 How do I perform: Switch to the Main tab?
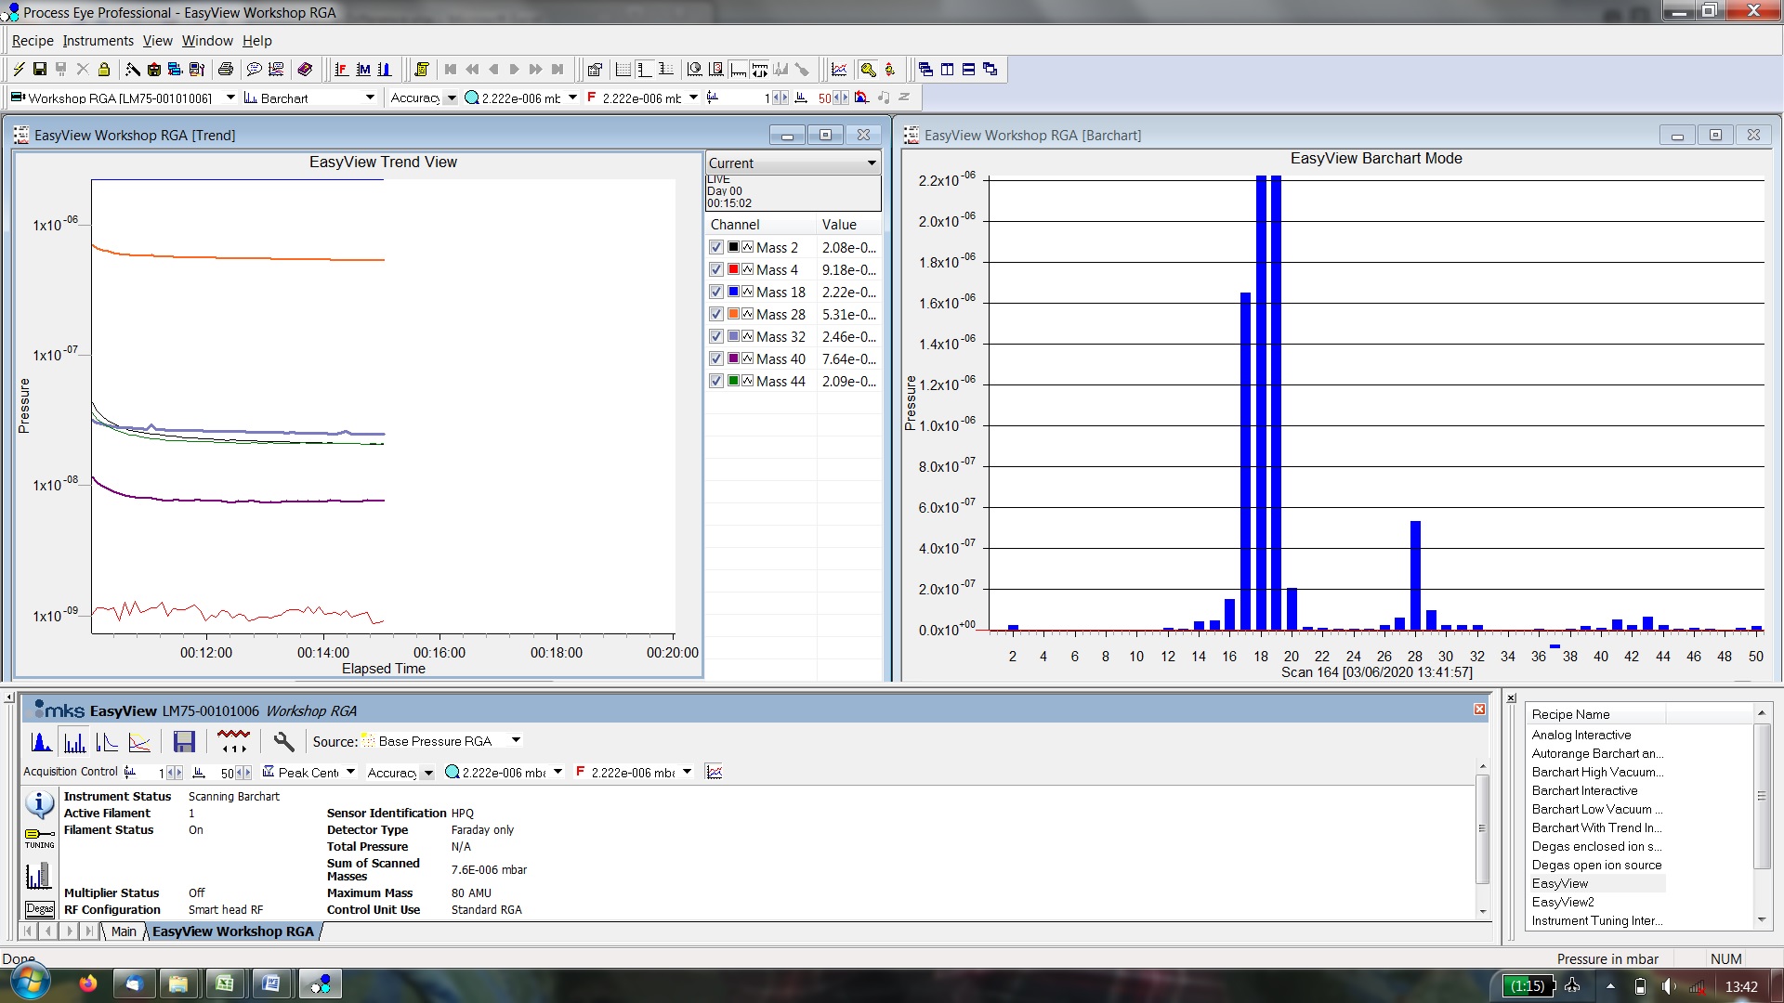pyautogui.click(x=124, y=931)
